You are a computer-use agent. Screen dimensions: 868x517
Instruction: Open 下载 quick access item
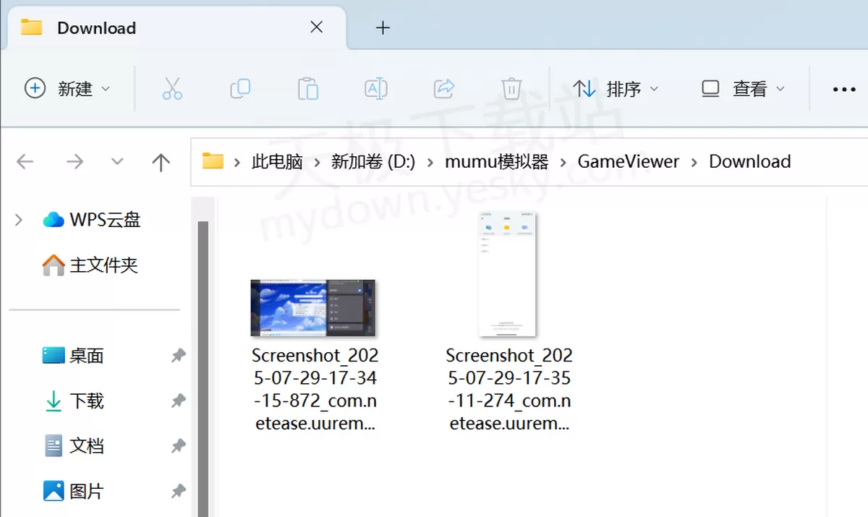click(74, 401)
